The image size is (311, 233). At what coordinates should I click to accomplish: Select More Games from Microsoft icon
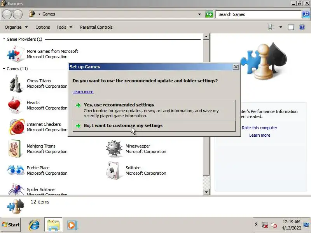click(16, 54)
